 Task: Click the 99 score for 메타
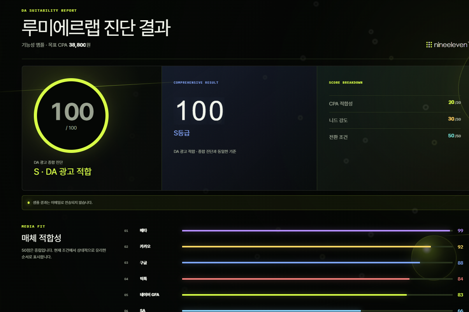pos(460,231)
